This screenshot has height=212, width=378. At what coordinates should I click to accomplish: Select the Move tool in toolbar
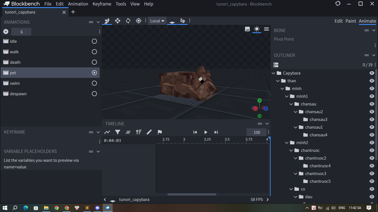click(x=118, y=21)
